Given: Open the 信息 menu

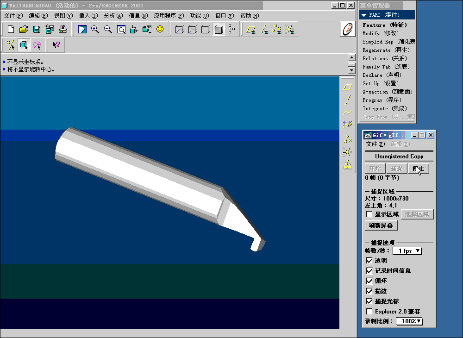Looking at the screenshot, I should click(138, 16).
